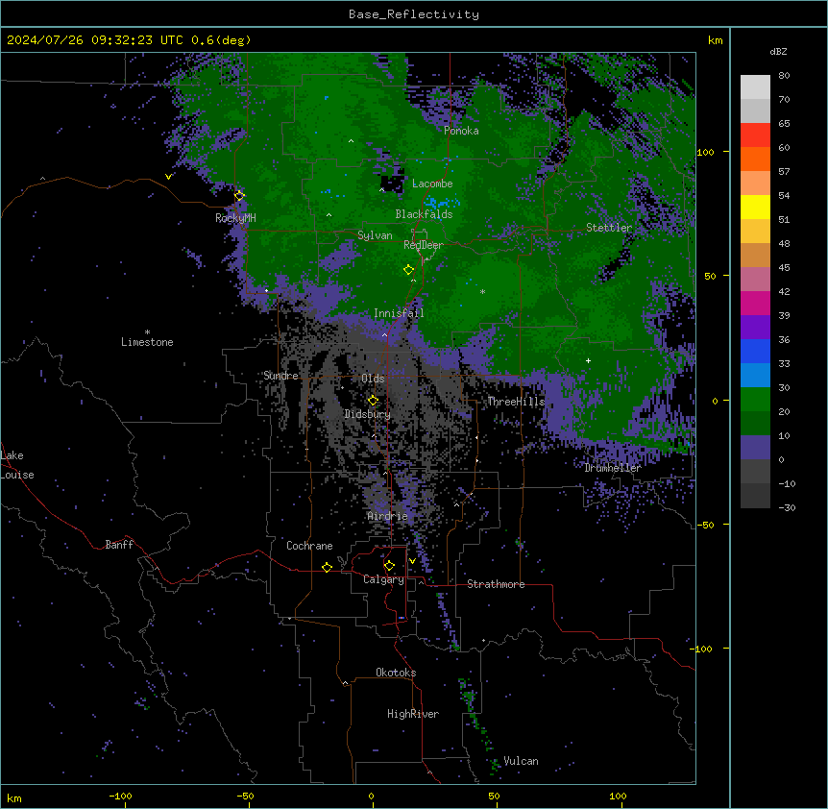This screenshot has width=828, height=809.
Task: Click the yellow diamond marker above RockyMH
Action: pyautogui.click(x=239, y=195)
